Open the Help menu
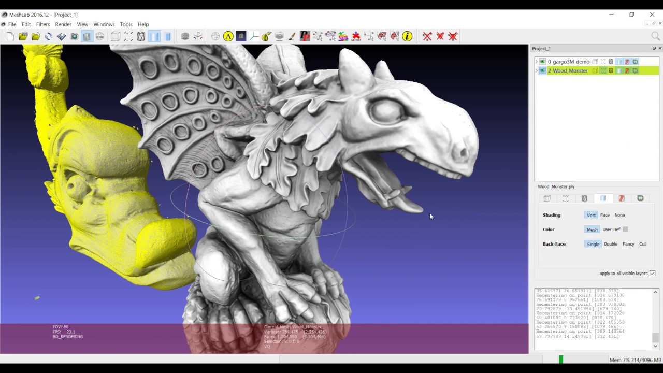This screenshot has height=373, width=663. [143, 24]
